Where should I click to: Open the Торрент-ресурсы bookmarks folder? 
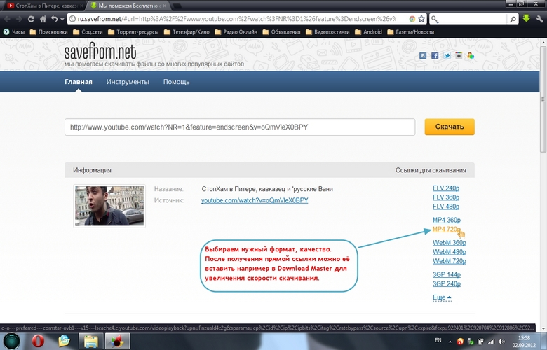tap(133, 32)
